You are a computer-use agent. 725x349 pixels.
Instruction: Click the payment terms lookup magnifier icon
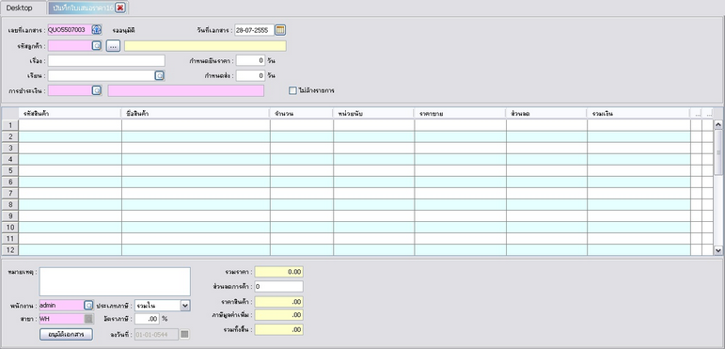96,90
